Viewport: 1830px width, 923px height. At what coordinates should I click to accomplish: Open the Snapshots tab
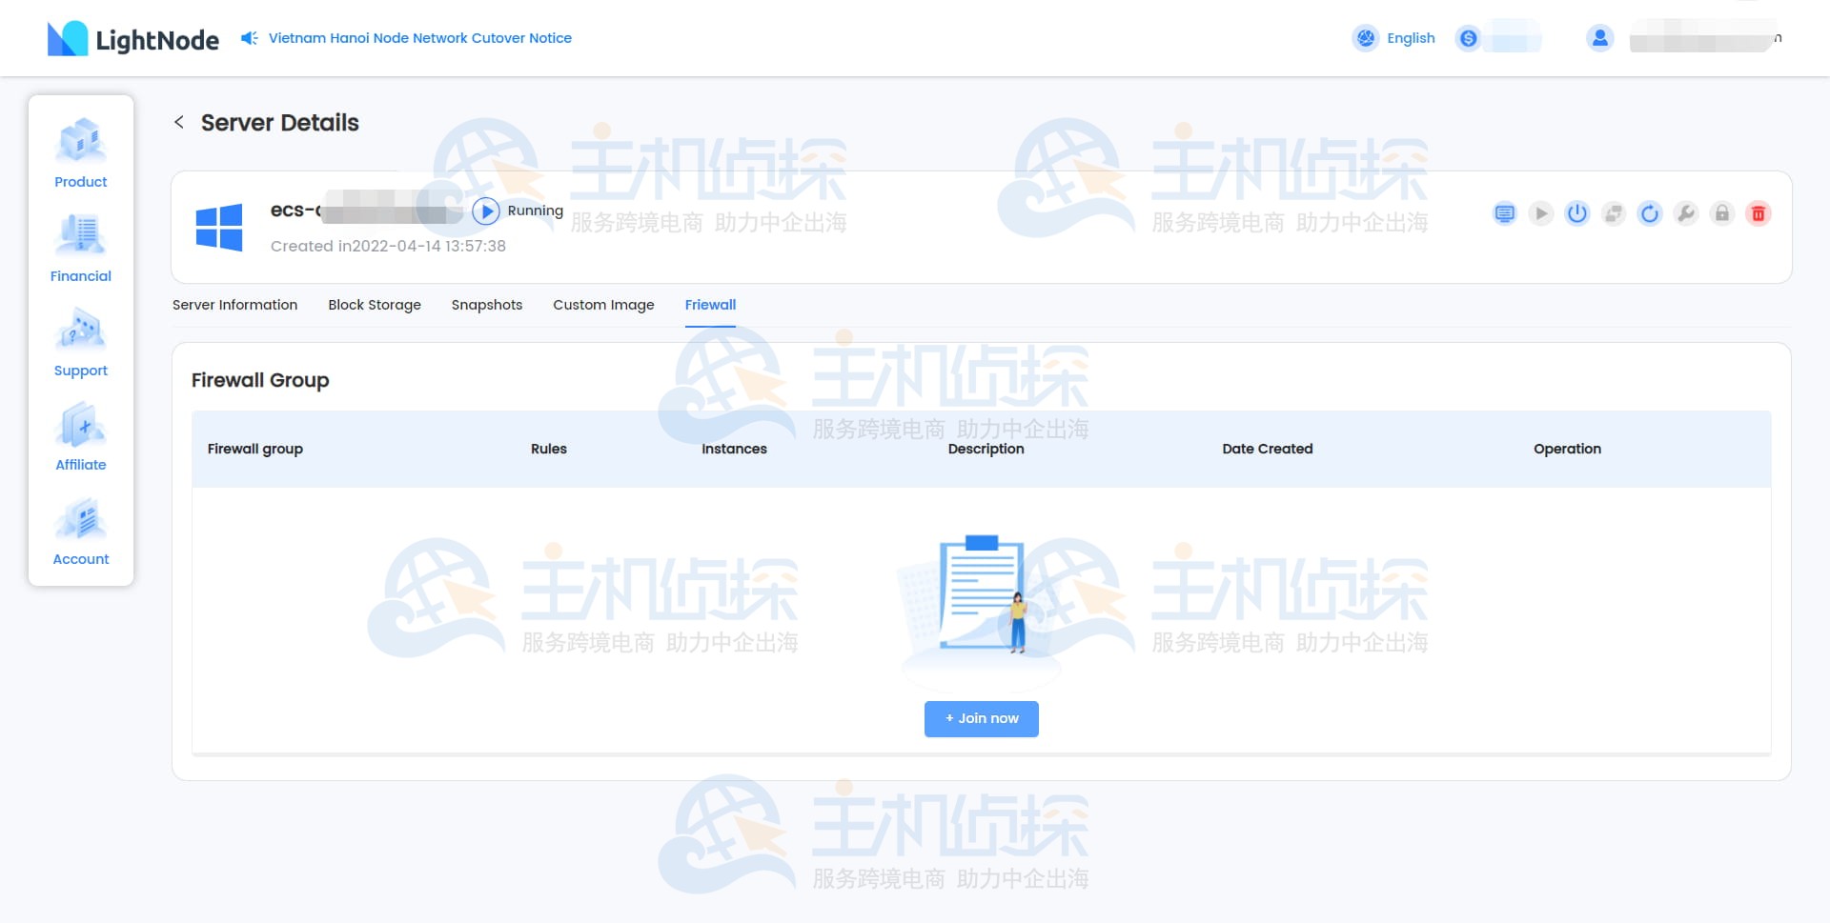tap(486, 305)
